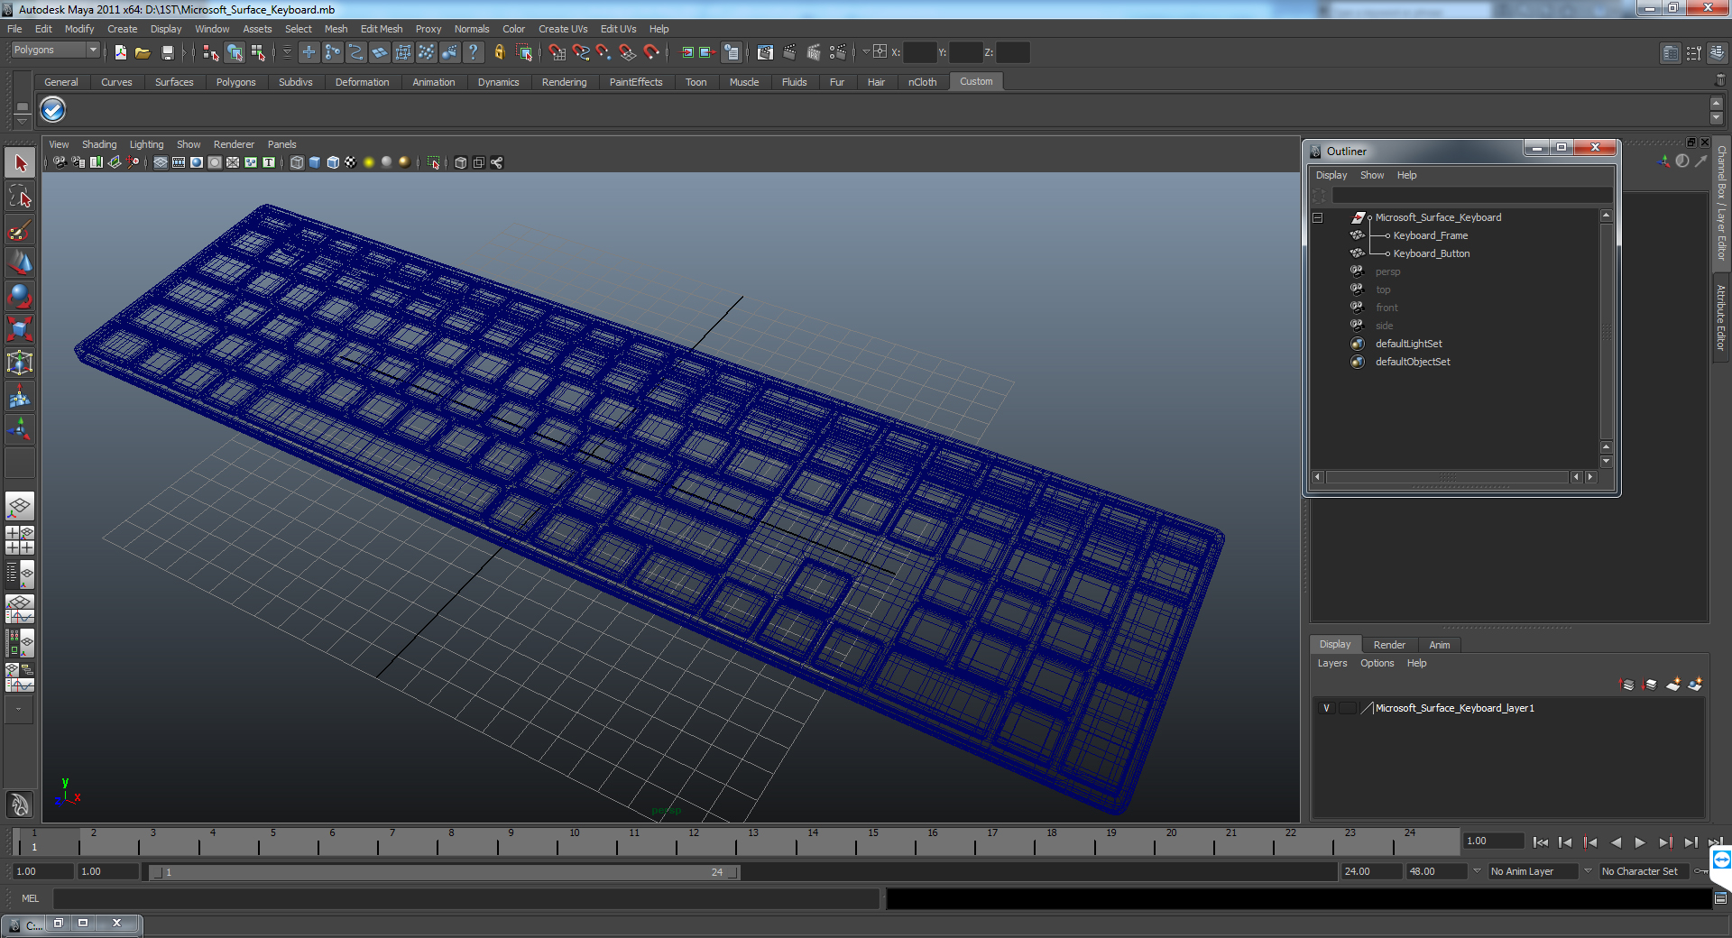Toggle Snap to View Planes magnet
The image size is (1732, 938).
click(628, 52)
